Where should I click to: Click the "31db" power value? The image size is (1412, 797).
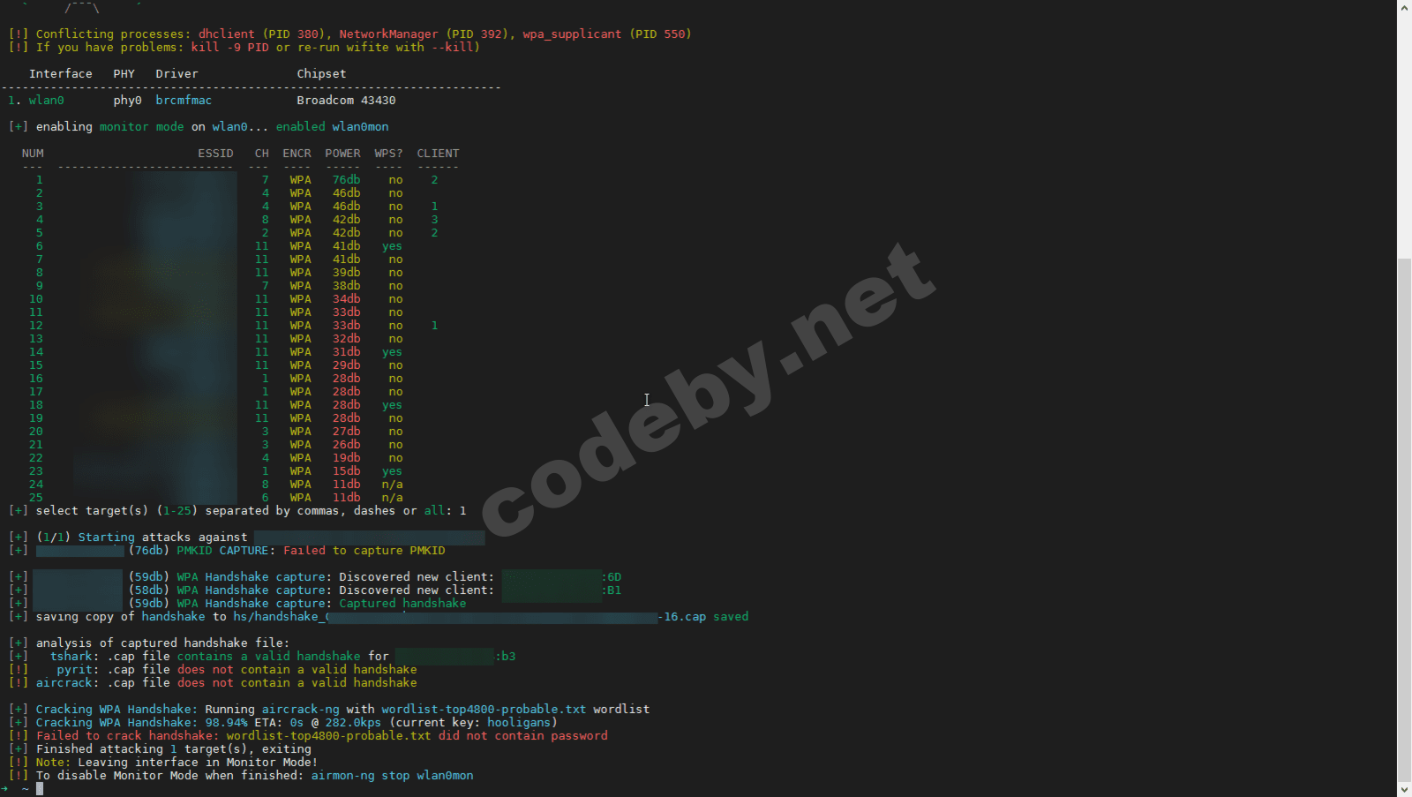click(347, 352)
